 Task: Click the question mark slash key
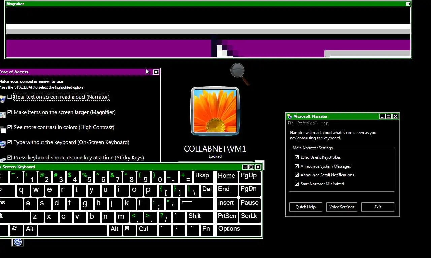[164, 217]
